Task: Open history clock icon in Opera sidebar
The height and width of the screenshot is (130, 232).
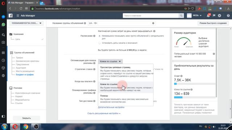Action: pyautogui.click(x=3, y=60)
